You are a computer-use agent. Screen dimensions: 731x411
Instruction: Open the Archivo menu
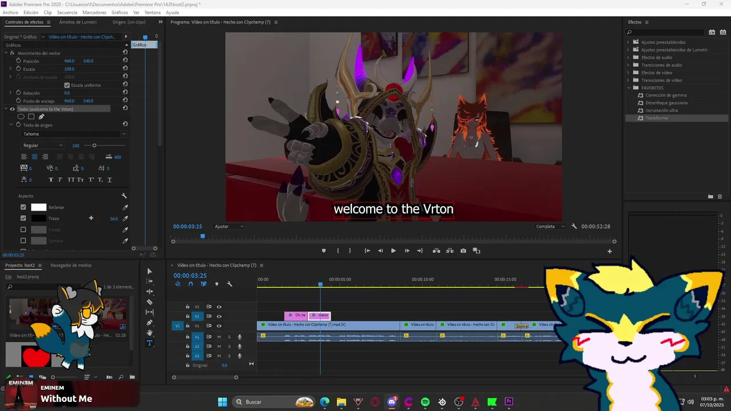(10, 12)
